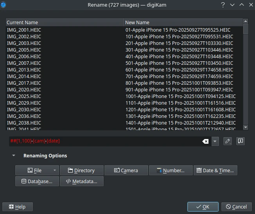The image size is (255, 214).
Task: Select the IMG_2007.HEIC row
Action: click(124, 63)
